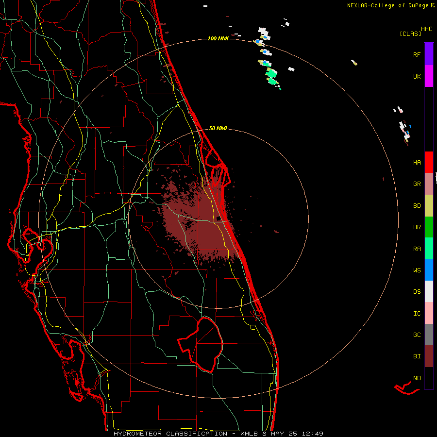
Task: Click the ND legend label text
Action: click(x=417, y=378)
